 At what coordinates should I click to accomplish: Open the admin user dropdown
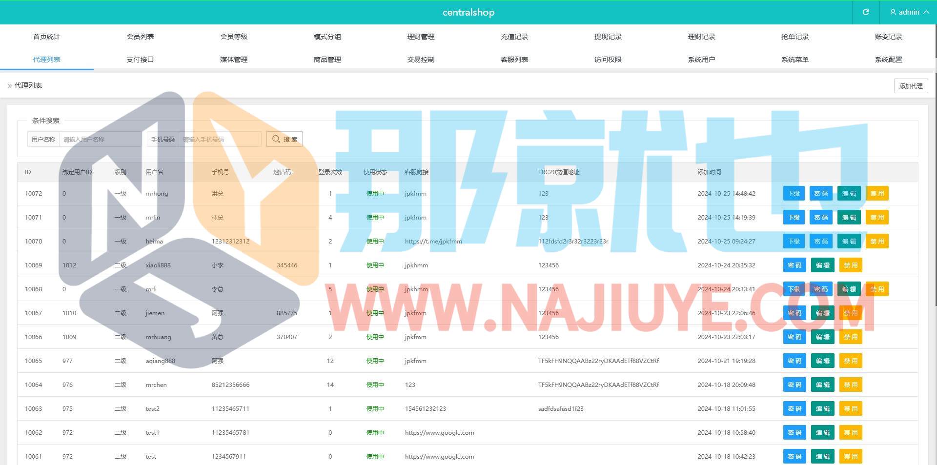click(909, 12)
